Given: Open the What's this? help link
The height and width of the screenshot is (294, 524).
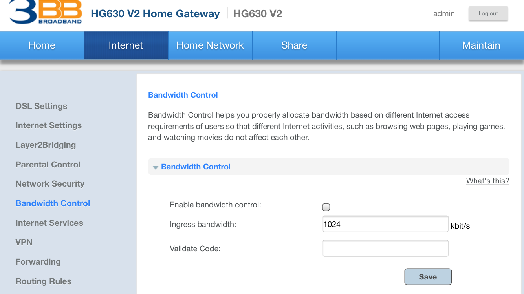Looking at the screenshot, I should click(487, 181).
